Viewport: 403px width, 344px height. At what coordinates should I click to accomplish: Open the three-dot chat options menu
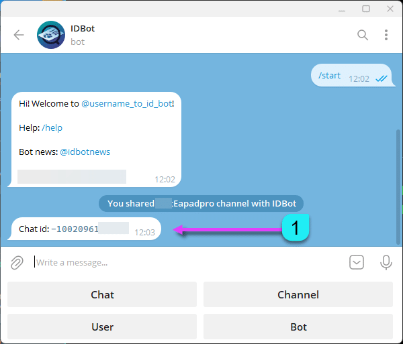(x=386, y=36)
